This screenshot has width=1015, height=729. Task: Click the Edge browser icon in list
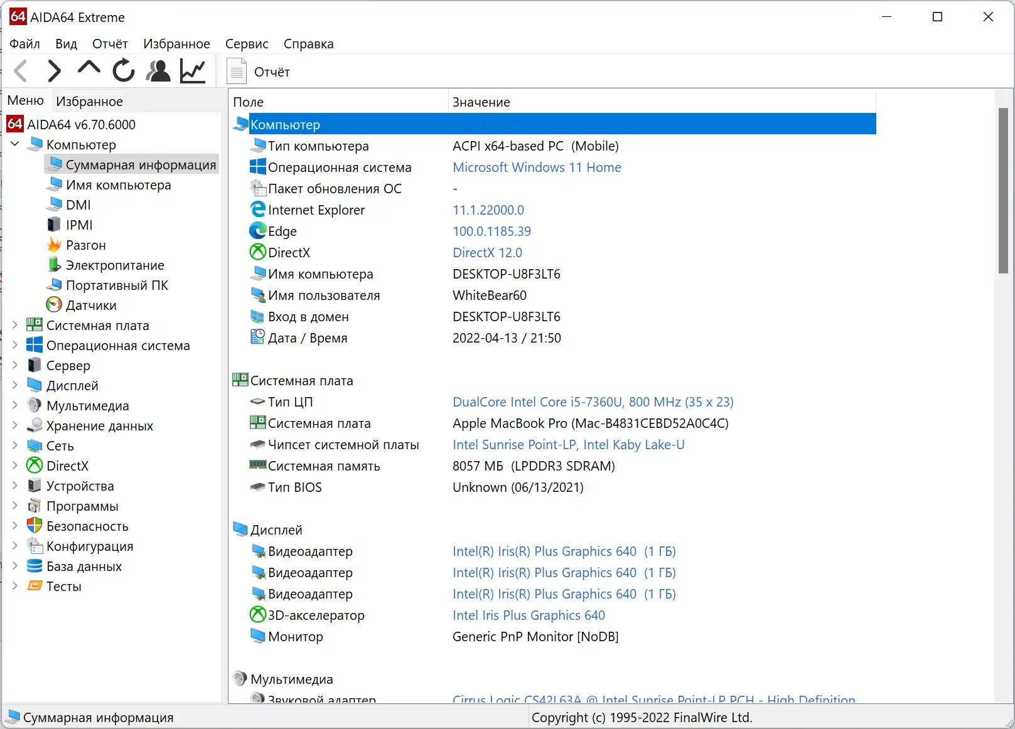coord(258,231)
